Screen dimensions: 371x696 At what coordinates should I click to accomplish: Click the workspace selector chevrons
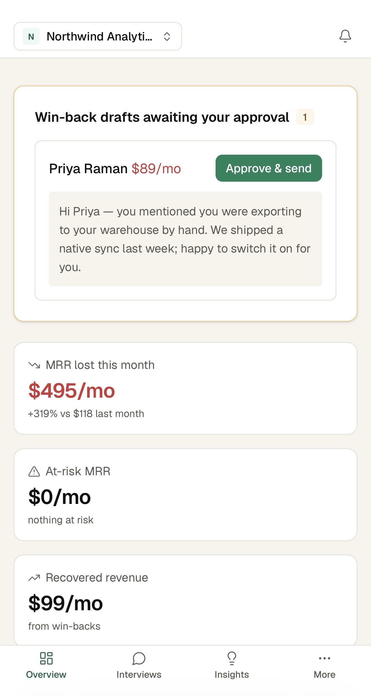point(167,37)
